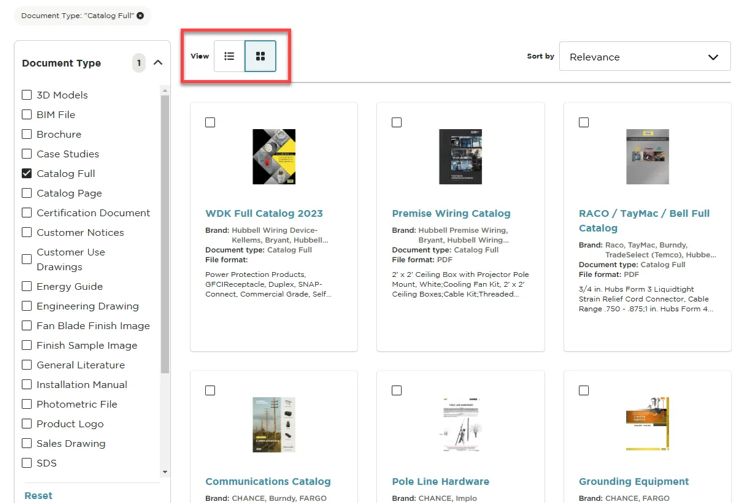Check the General Literature filter
Viewport: 743px width, 503px height.
(x=27, y=364)
